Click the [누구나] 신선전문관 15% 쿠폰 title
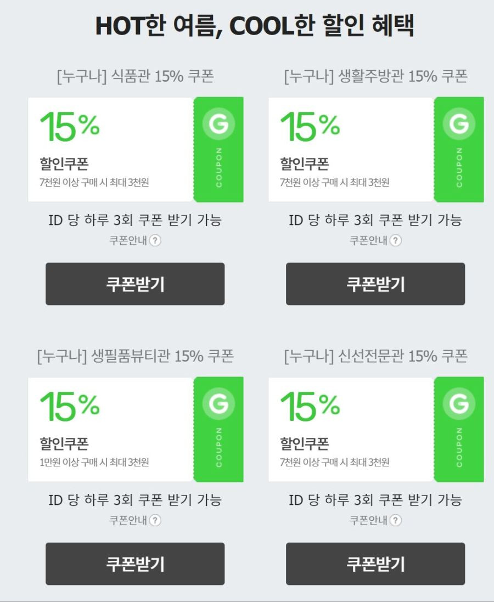The image size is (494, 602). (x=375, y=356)
